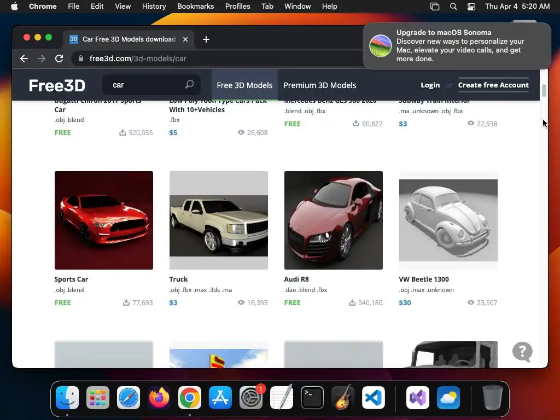Click the download icon beside 520,055
Screen dimensions: 560x420
pyautogui.click(x=122, y=132)
